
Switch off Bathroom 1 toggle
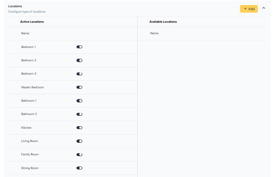click(79, 101)
